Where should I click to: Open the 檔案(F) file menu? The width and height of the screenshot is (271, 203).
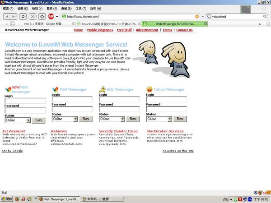[x=8, y=9]
